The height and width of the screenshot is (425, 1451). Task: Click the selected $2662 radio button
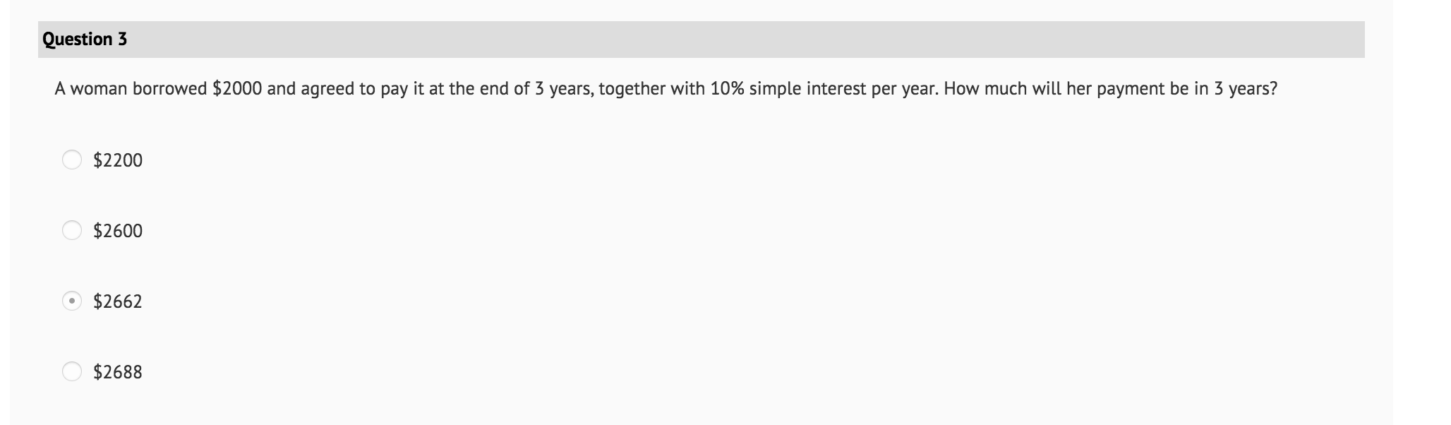(72, 301)
